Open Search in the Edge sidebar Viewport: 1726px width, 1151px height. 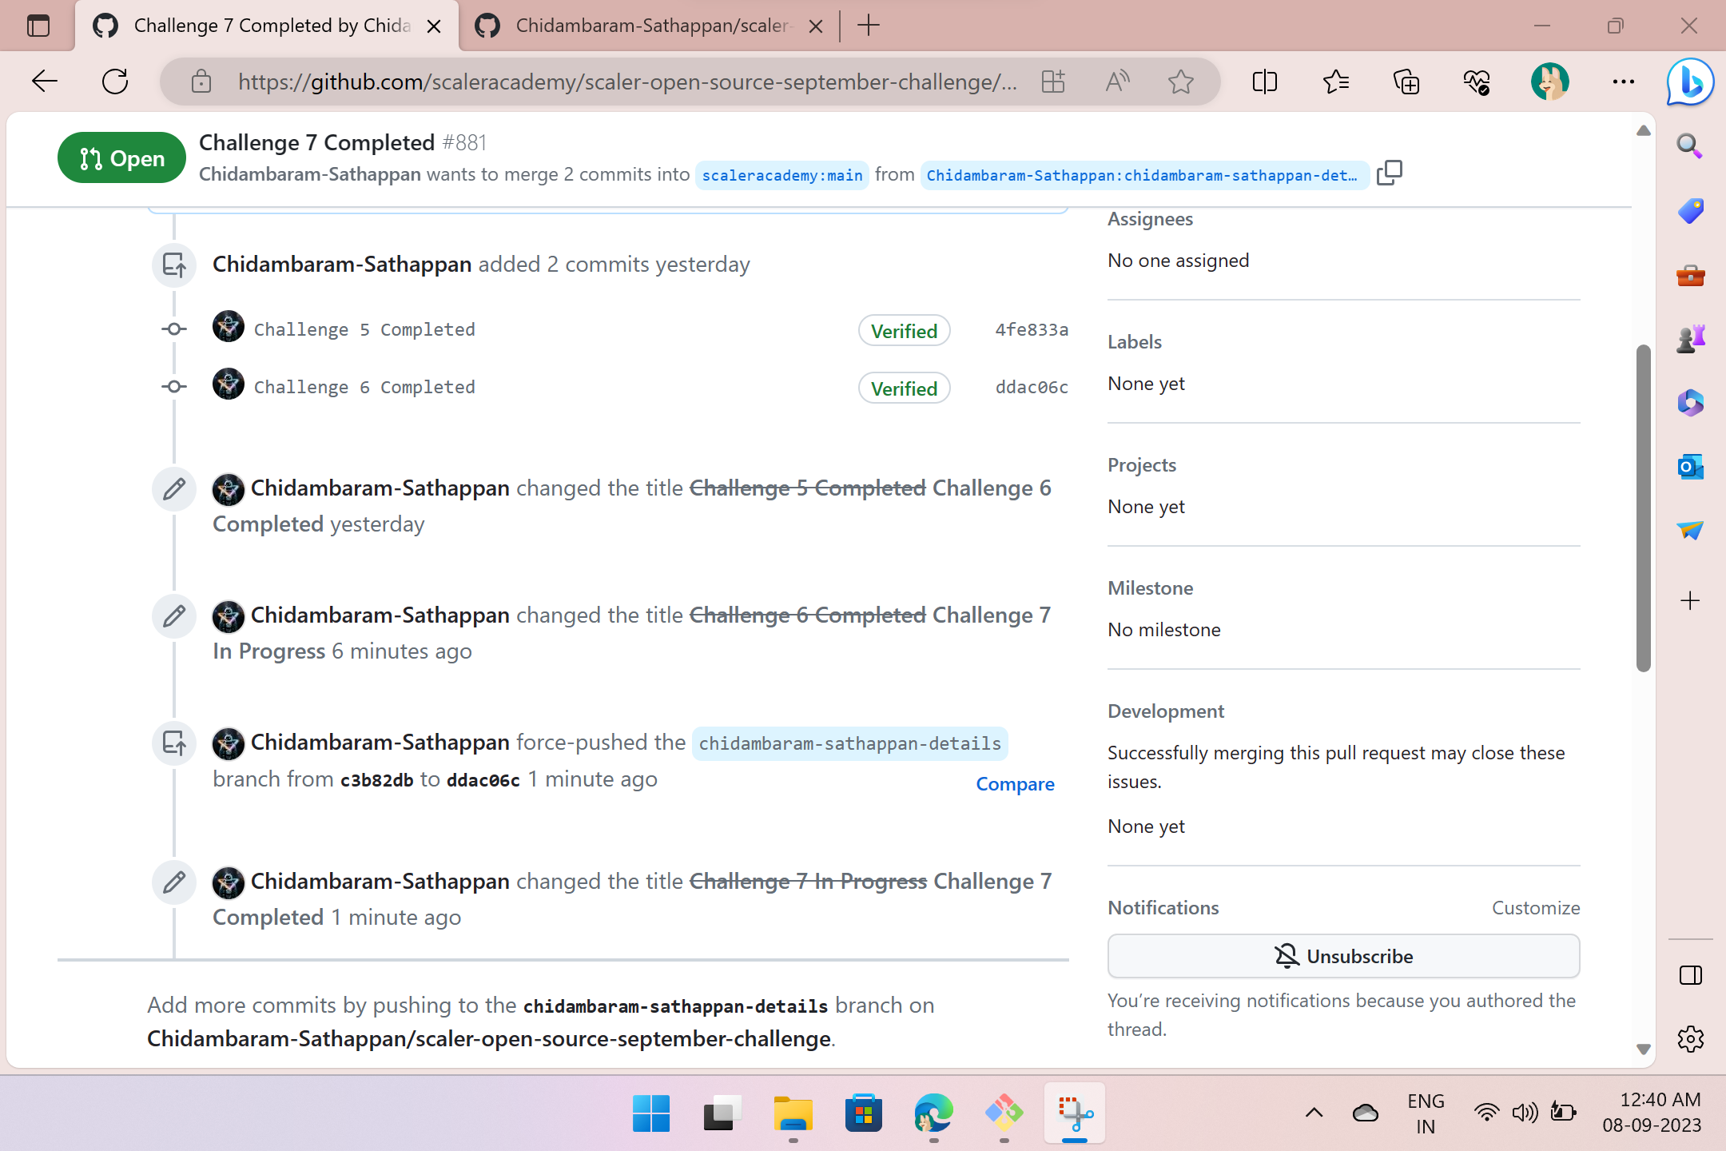pyautogui.click(x=1689, y=145)
